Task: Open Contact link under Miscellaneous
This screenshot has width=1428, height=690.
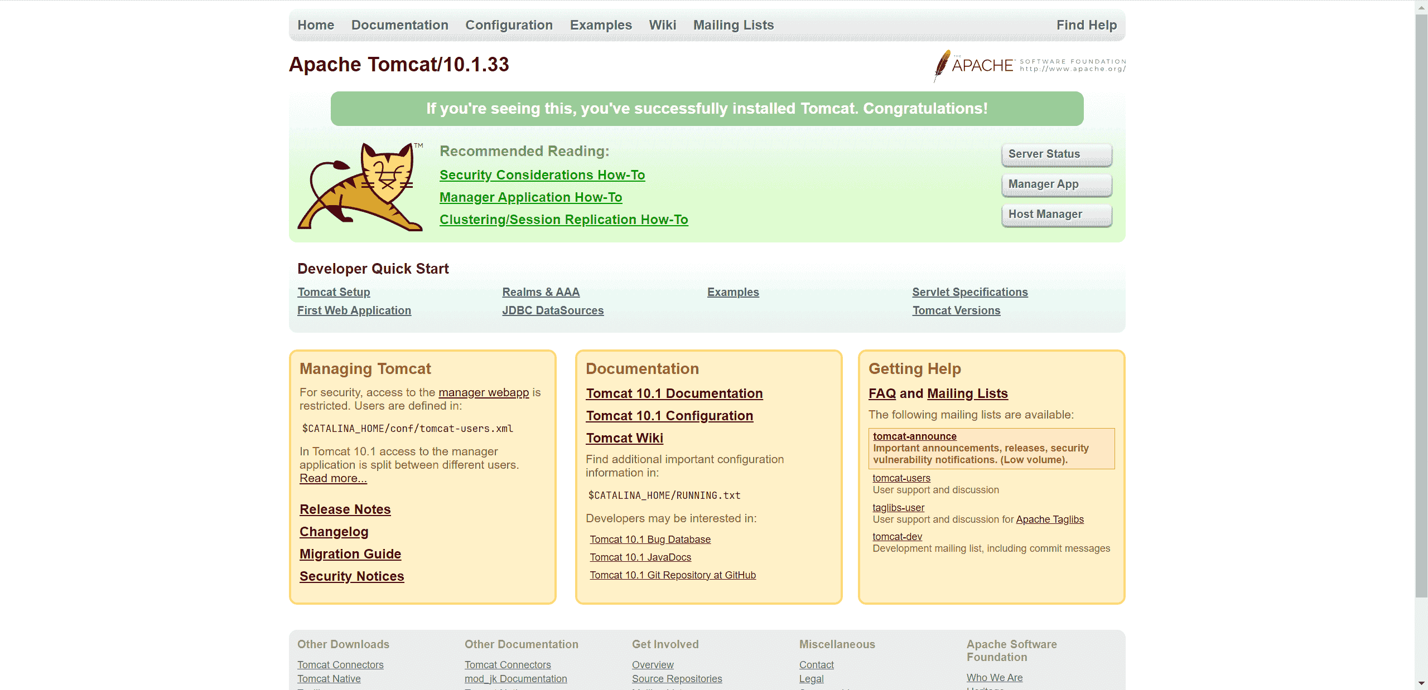Action: (x=816, y=665)
